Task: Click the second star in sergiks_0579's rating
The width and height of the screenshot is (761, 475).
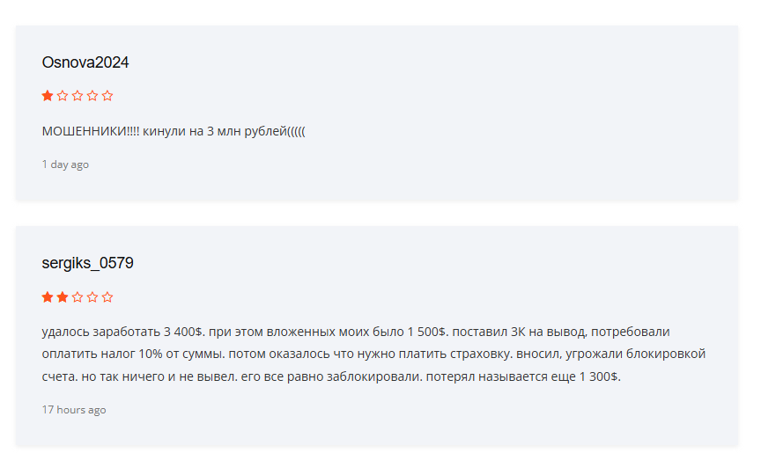Action: tap(63, 297)
